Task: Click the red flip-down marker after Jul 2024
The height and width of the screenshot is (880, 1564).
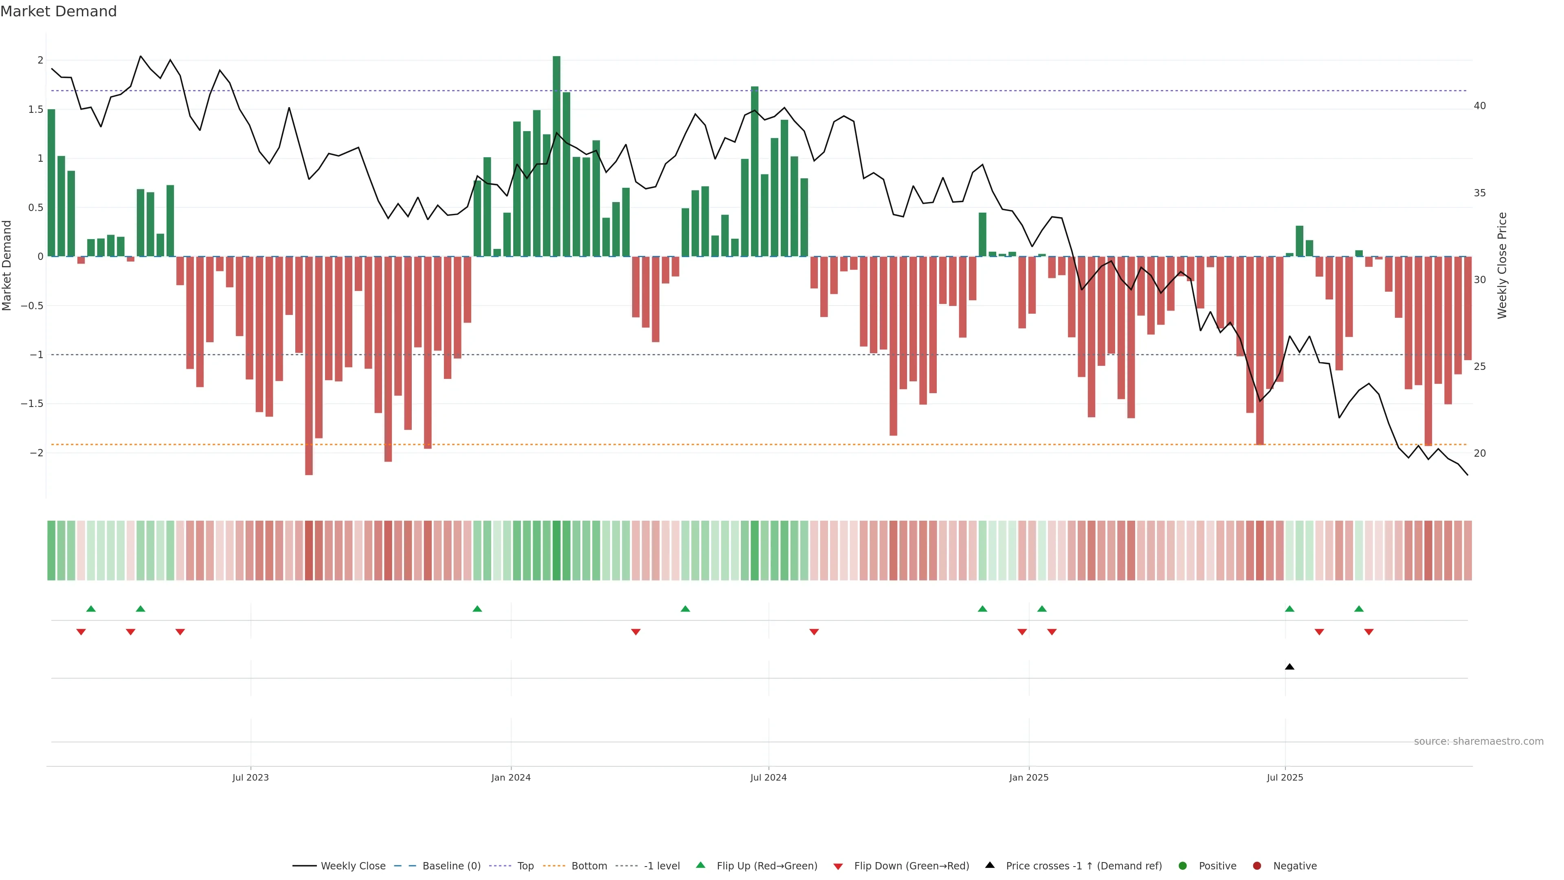Action: click(814, 632)
